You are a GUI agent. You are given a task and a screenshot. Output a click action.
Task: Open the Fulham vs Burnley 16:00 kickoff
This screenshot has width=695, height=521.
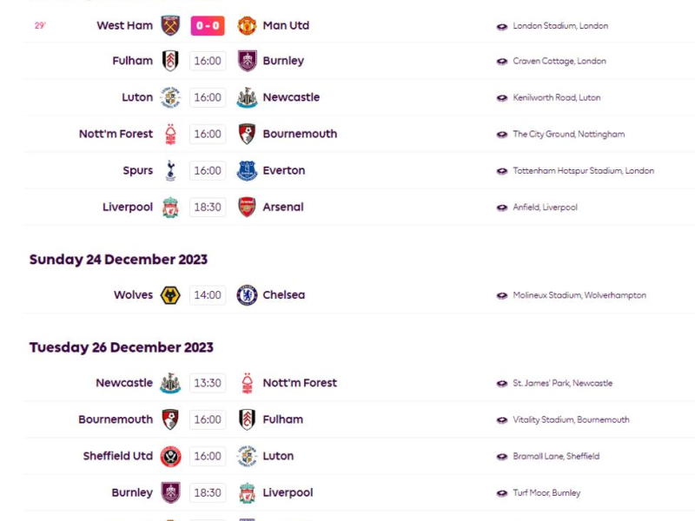pyautogui.click(x=208, y=62)
